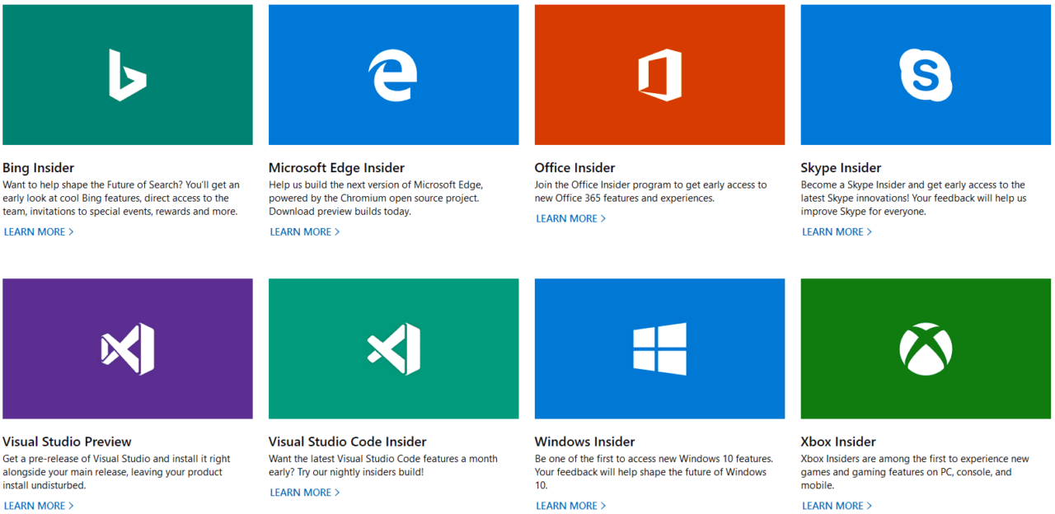Click the "Office Insider" heading text

574,168
